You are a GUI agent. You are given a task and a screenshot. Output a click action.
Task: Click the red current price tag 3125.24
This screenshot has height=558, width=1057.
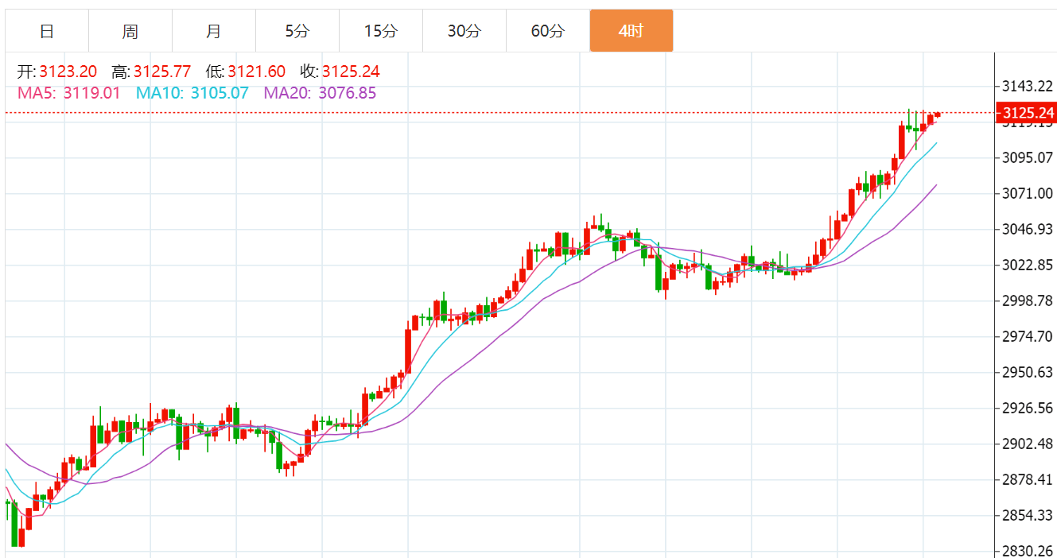(x=1028, y=113)
